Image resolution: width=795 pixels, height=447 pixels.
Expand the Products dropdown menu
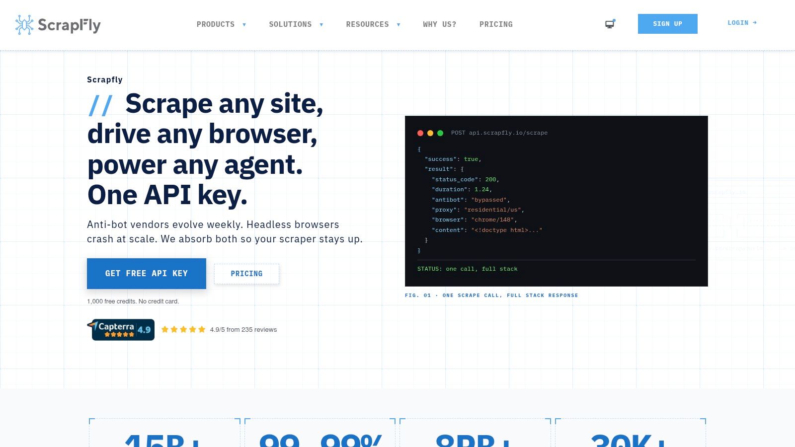click(222, 24)
